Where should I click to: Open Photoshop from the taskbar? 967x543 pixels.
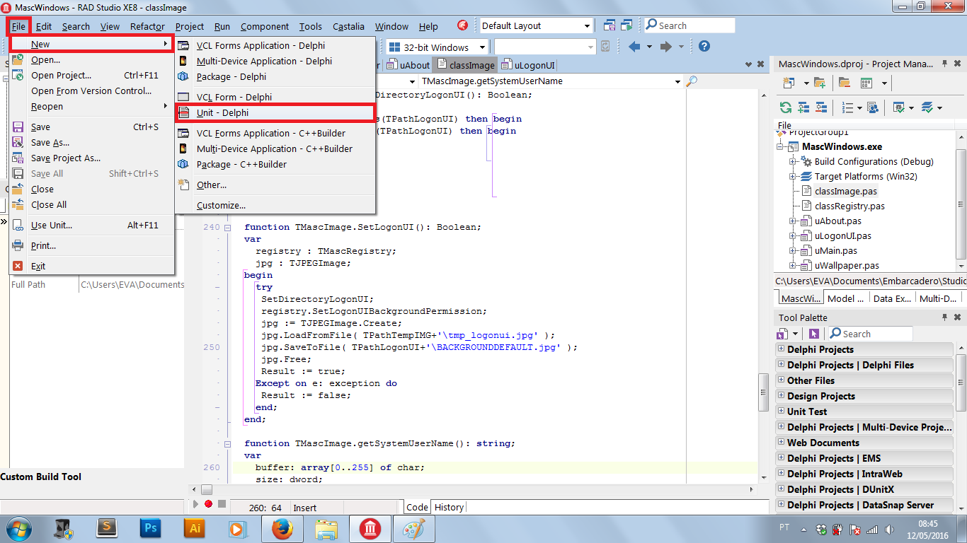(x=150, y=527)
